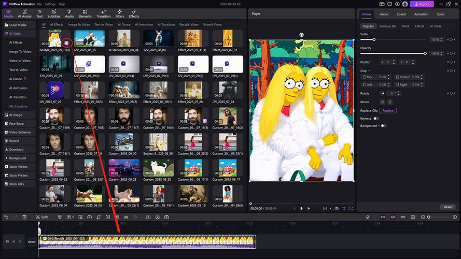
Task: Open the speed gauge tool in timeline toolbar
Action: pos(89,217)
